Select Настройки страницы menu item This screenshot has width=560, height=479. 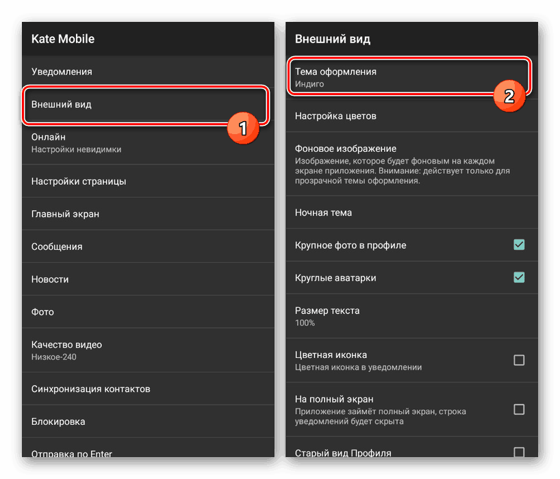pyautogui.click(x=79, y=181)
